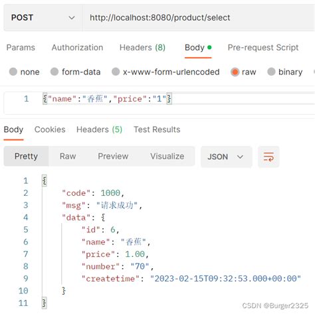Switch to response Cookies tab
This screenshot has width=315, height=314.
point(50,129)
